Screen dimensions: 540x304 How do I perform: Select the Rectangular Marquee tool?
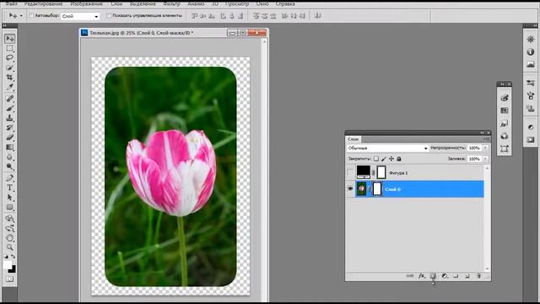point(9,48)
